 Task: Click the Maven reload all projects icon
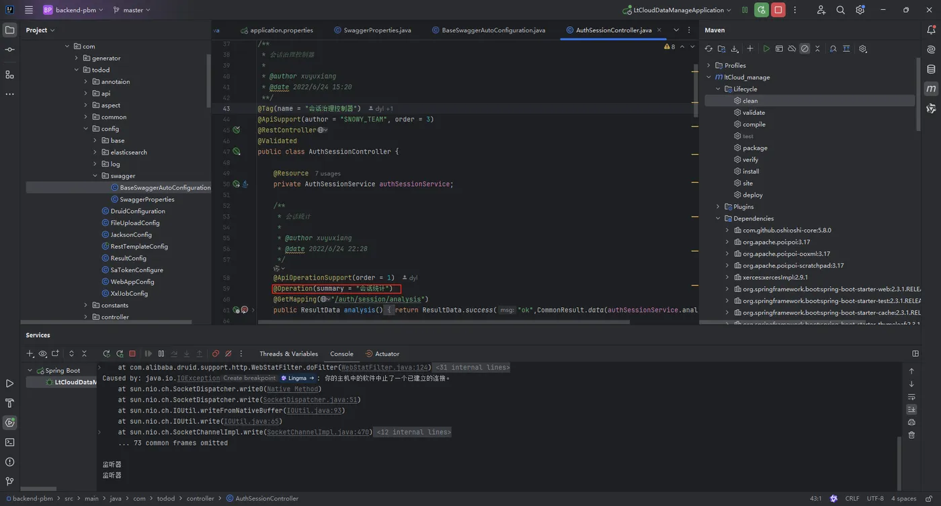pos(708,49)
